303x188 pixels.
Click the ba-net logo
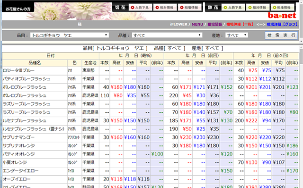282,16
